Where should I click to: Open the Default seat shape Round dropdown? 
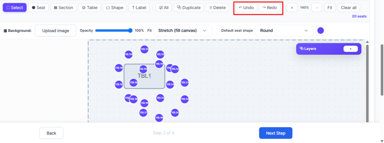tap(284, 31)
